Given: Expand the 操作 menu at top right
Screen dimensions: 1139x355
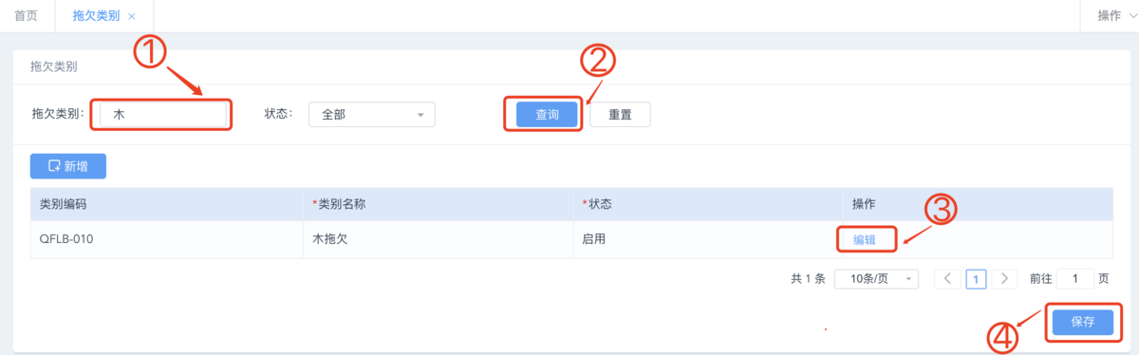Looking at the screenshot, I should coord(1116,16).
